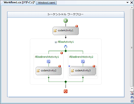134x104 pixels.
Task: Click the blue ifElse branching icon
Action: click(x=66, y=46)
